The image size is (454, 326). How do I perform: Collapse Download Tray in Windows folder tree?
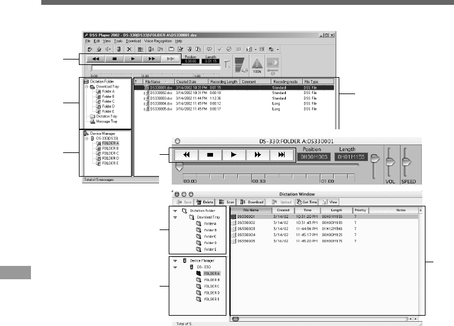86,87
